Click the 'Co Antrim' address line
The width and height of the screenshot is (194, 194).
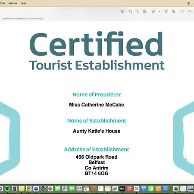click(x=97, y=168)
